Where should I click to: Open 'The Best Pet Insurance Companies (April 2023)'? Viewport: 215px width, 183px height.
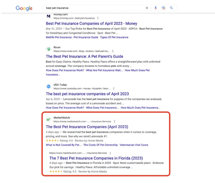point(87,127)
